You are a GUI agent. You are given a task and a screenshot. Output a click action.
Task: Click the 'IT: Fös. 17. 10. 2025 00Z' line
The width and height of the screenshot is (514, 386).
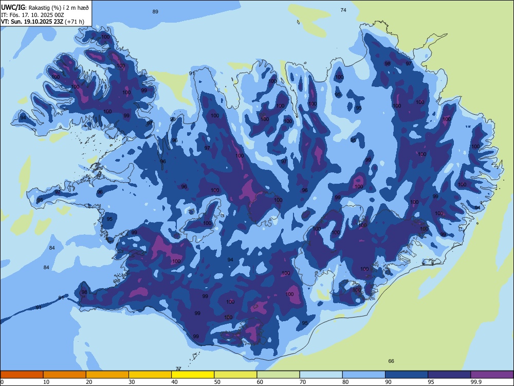(x=32, y=15)
